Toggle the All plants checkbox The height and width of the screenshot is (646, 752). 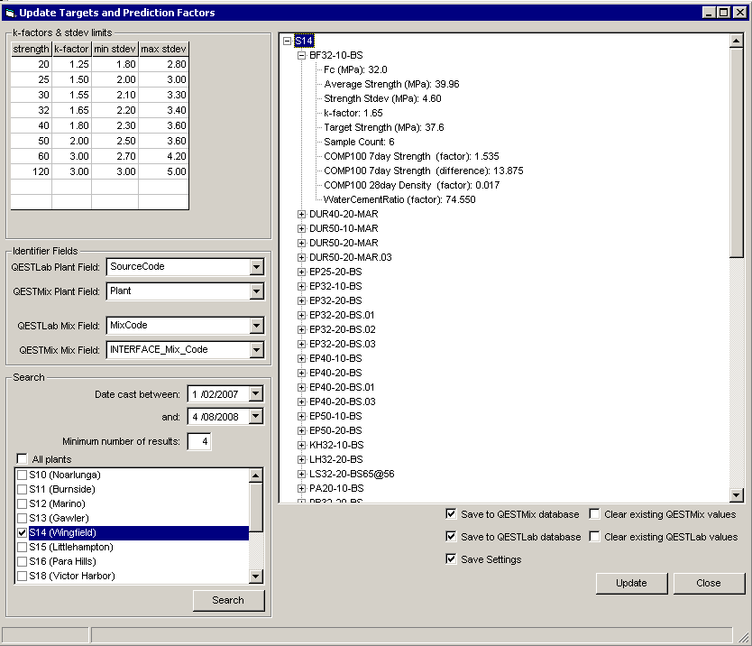tap(23, 459)
